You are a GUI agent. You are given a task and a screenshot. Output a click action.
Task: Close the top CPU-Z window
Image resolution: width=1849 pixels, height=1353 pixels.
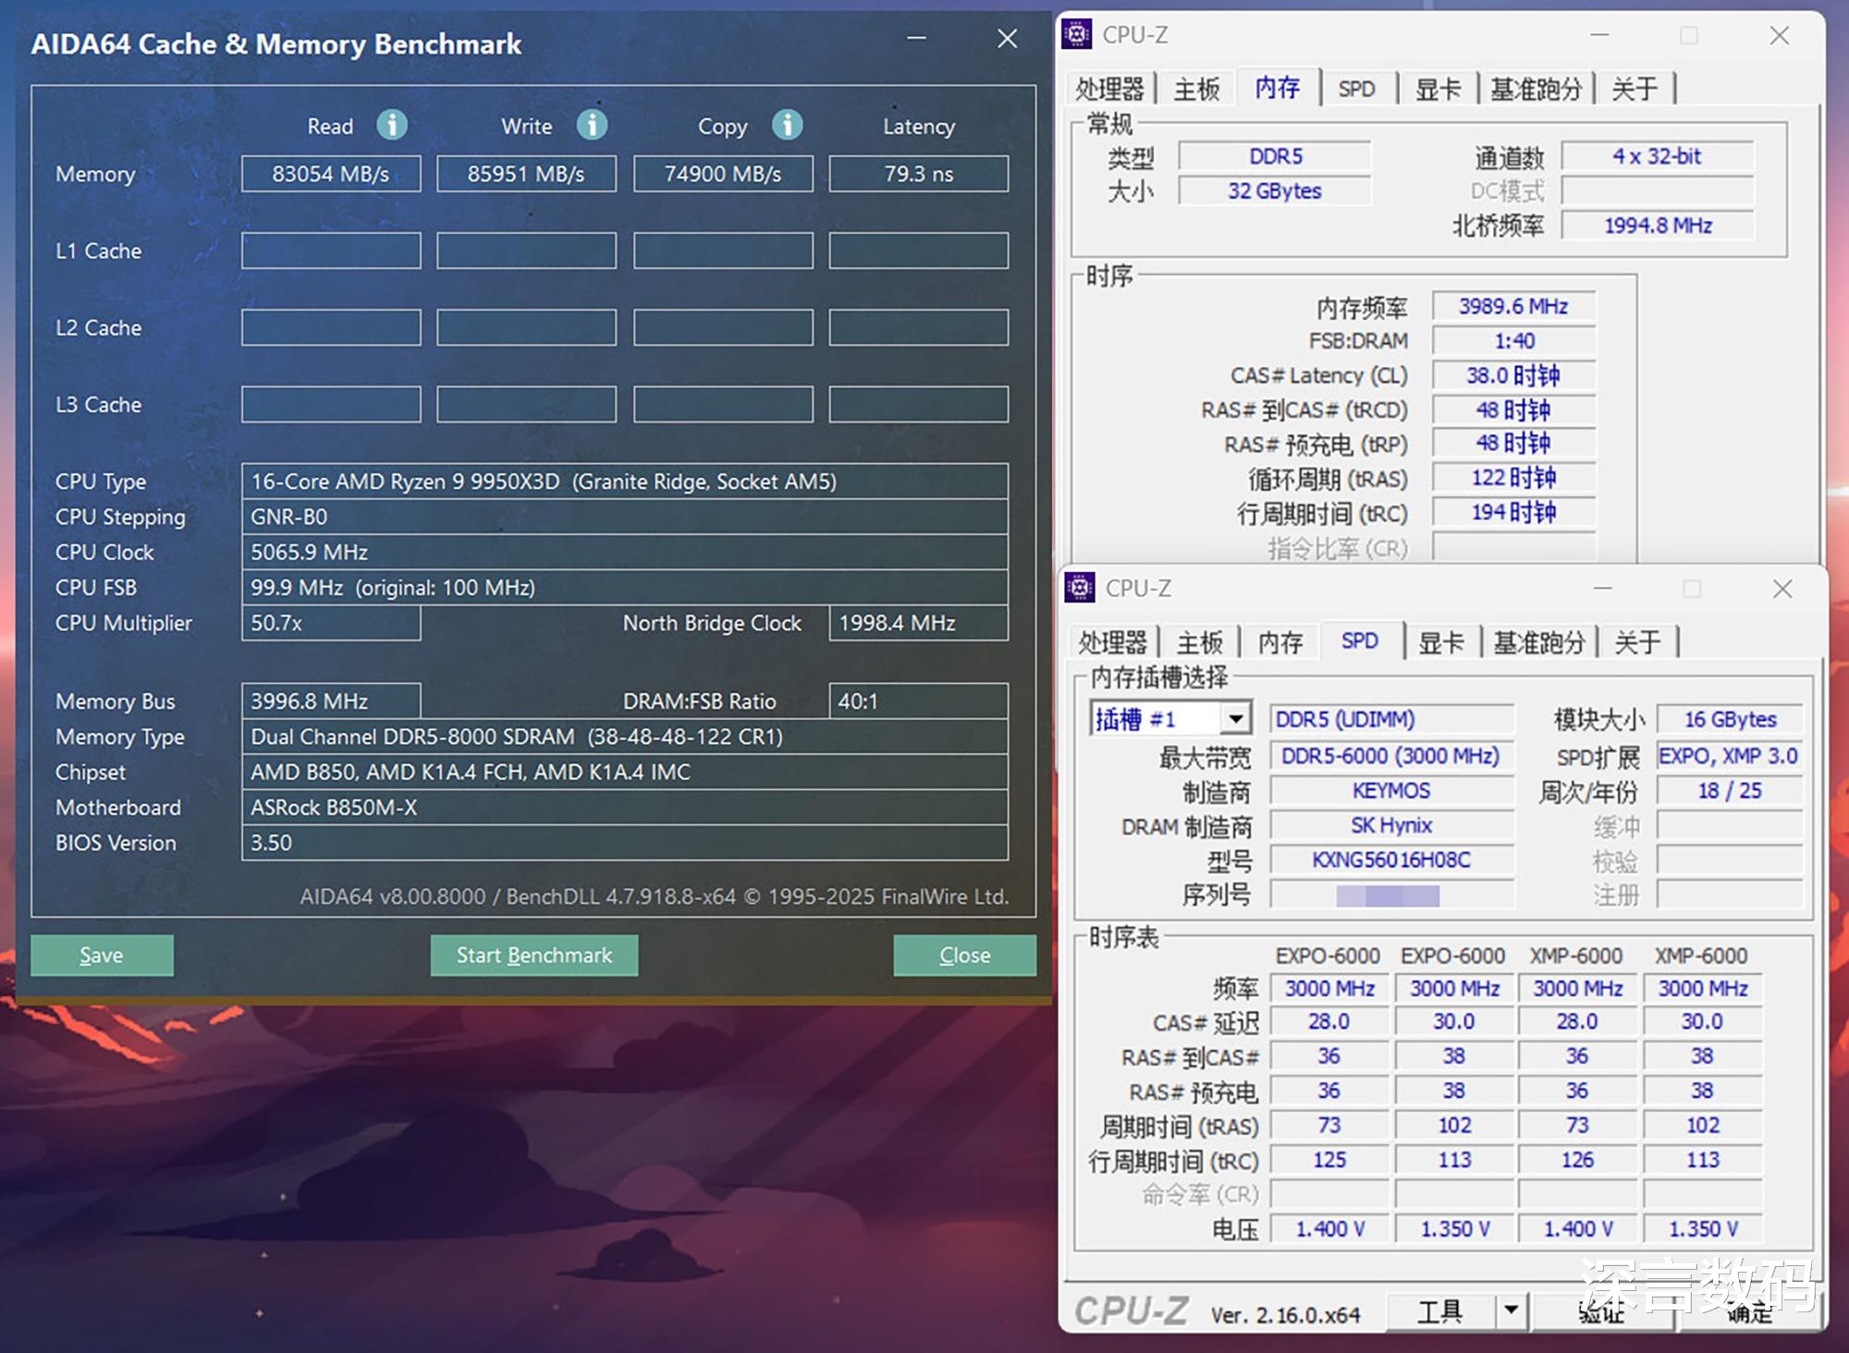(x=1779, y=36)
